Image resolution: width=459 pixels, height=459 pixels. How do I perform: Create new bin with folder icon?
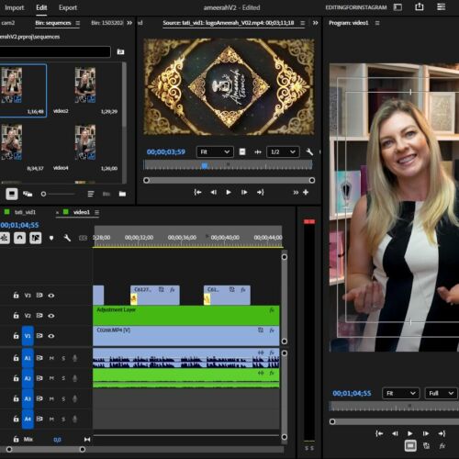click(x=122, y=194)
